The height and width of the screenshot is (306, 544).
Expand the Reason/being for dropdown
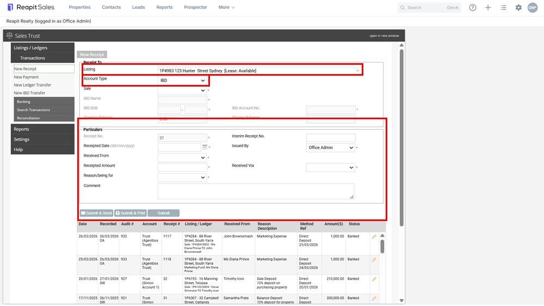tap(182, 177)
